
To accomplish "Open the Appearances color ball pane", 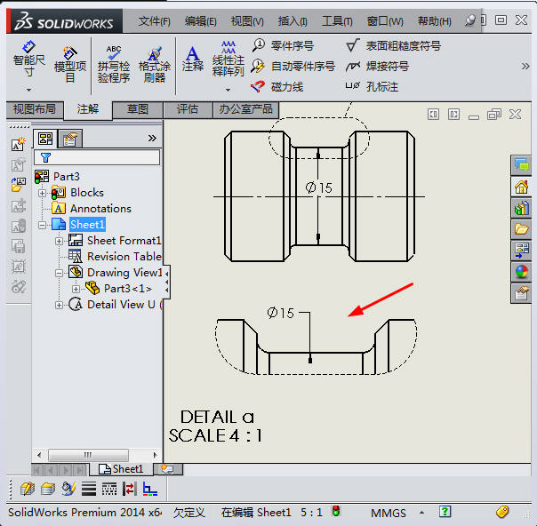I will 521,272.
